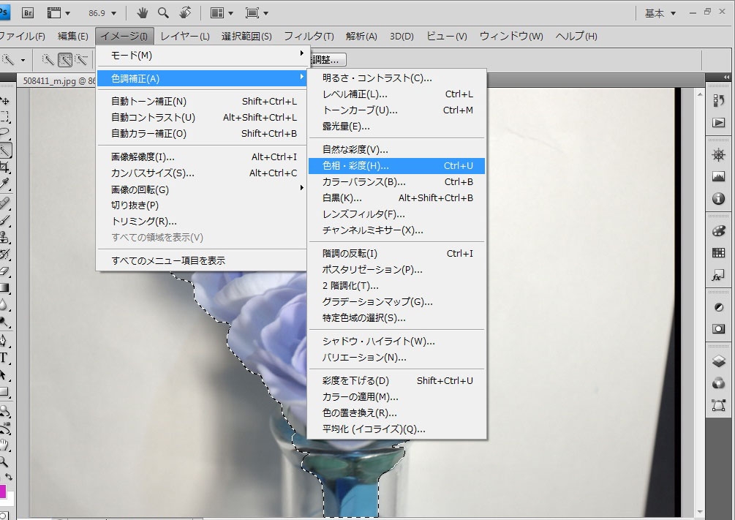
Task: Open the 選択範囲(S) menu
Action: coord(246,36)
